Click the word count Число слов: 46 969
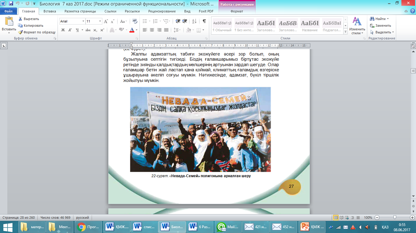The image size is (416, 233). [55, 218]
